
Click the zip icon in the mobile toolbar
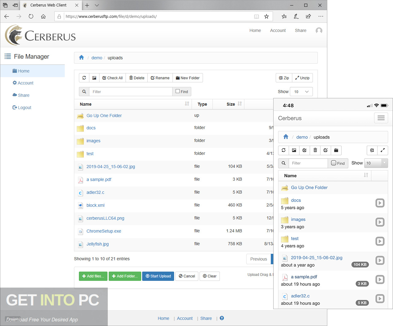(372, 150)
